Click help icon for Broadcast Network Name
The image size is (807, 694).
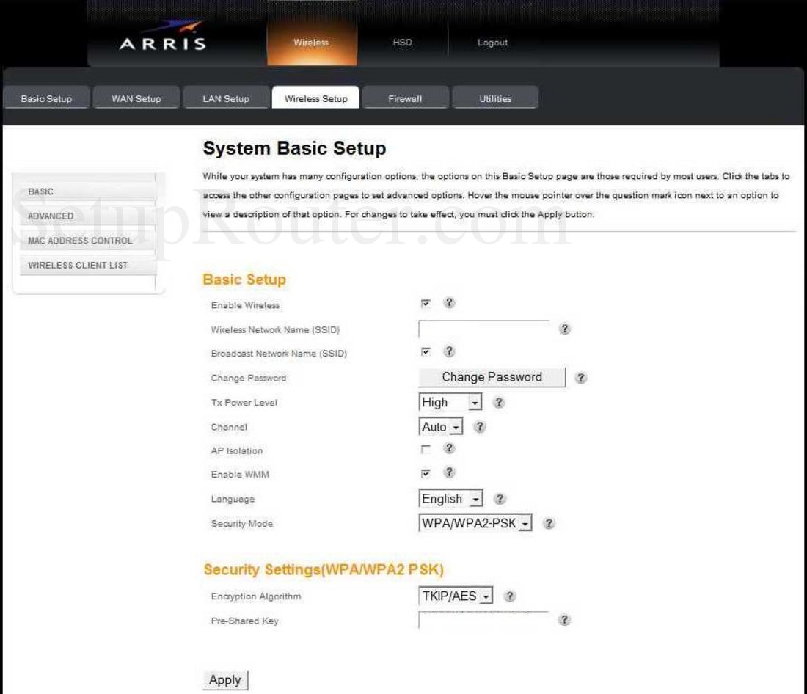click(449, 351)
